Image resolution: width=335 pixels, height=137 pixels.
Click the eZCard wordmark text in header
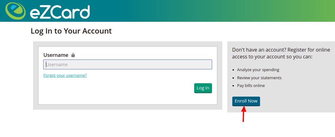[60, 12]
